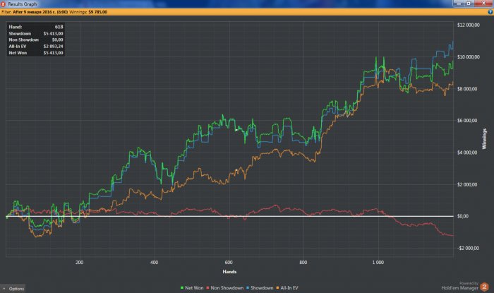Image resolution: width=494 pixels, height=293 pixels.
Task: Click the -$2 000,00 axis label
Action: coord(468,249)
